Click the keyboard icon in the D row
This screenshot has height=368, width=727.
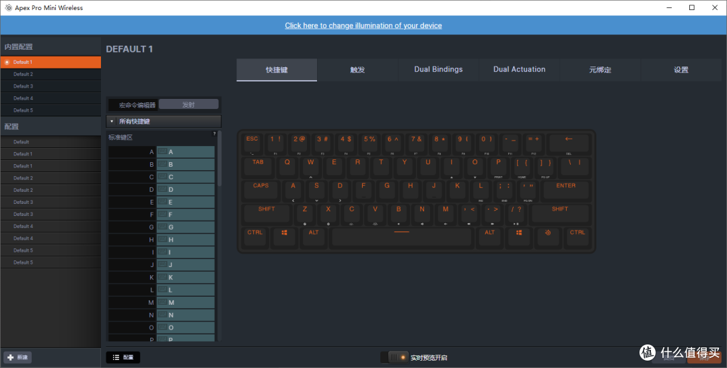162,189
